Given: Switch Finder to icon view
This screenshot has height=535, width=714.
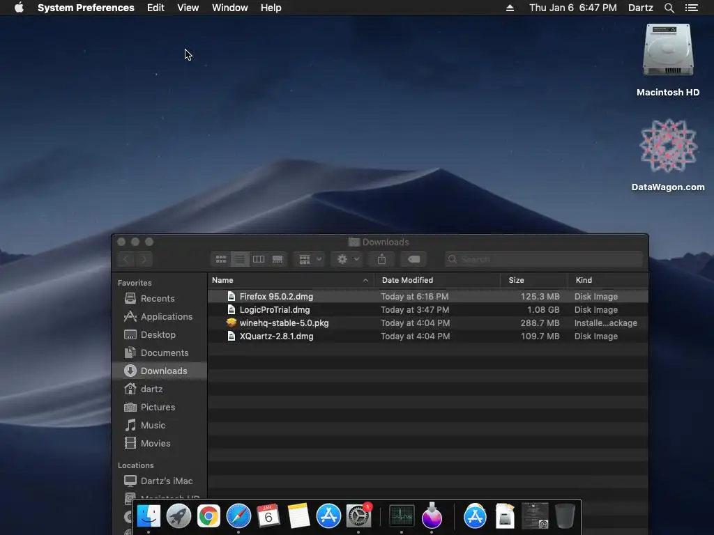Looking at the screenshot, I should pos(221,259).
